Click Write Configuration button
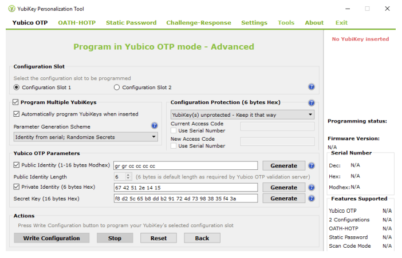This screenshot has width=402, height=258. point(52,238)
